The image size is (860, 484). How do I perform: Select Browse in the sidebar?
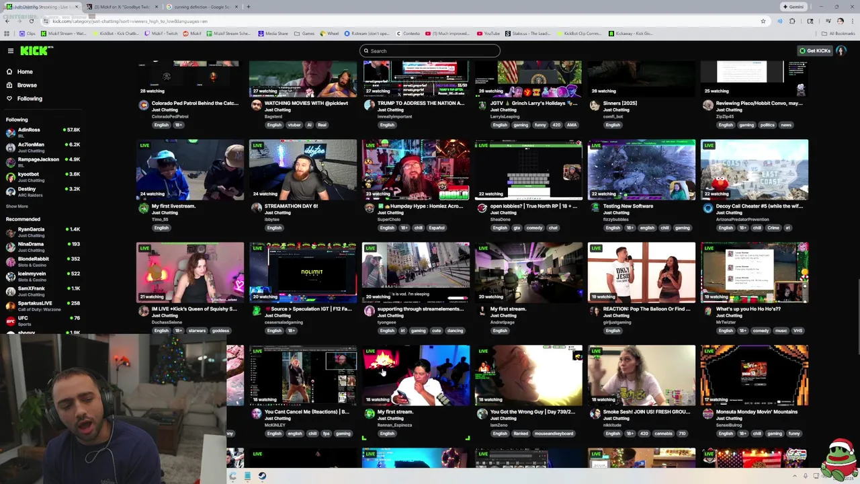click(27, 85)
